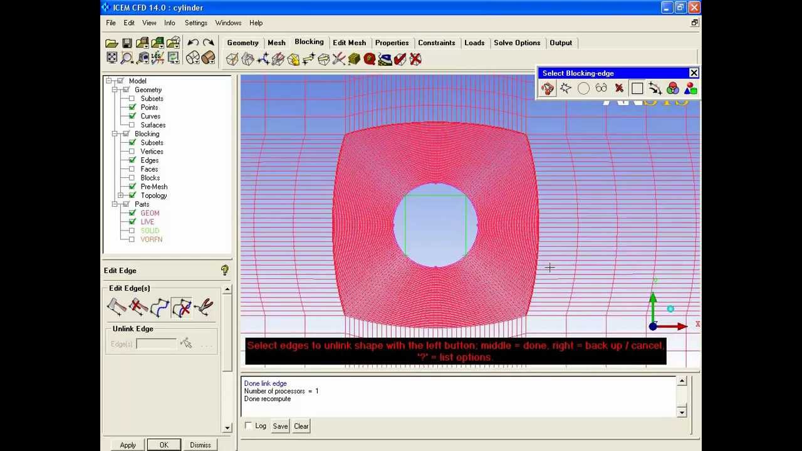Image resolution: width=802 pixels, height=451 pixels.
Task: Switch to Edit Mesh tab
Action: click(349, 43)
